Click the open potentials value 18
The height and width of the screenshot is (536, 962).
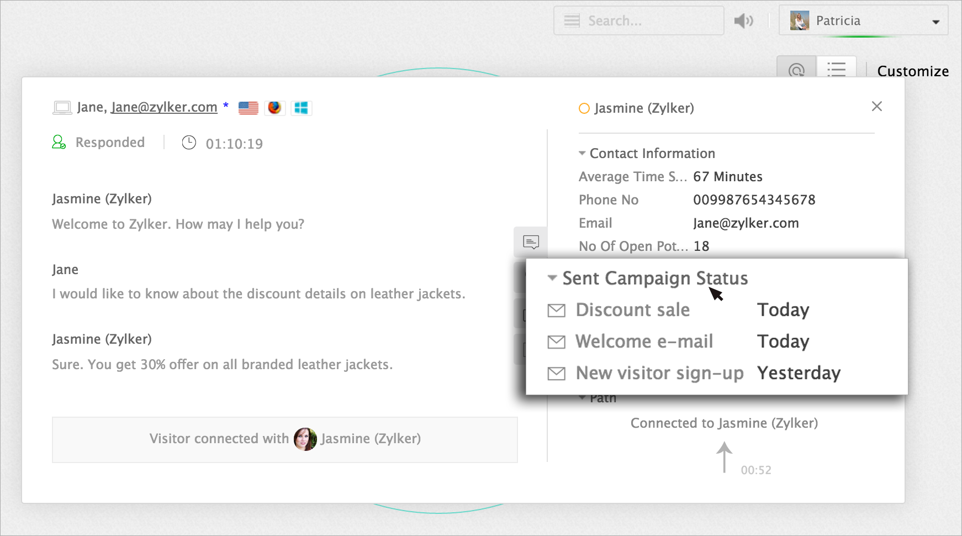point(701,246)
